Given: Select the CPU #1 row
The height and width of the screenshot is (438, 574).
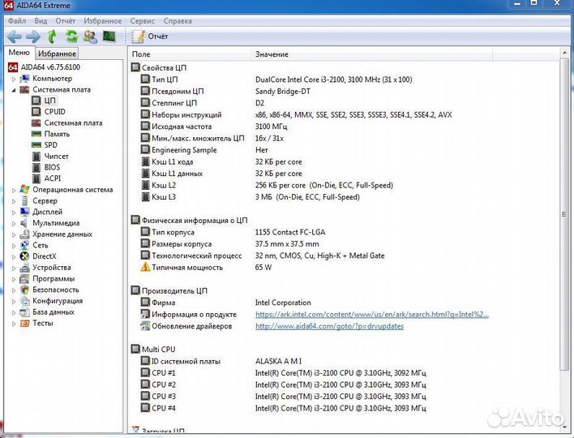Looking at the screenshot, I should (284, 373).
